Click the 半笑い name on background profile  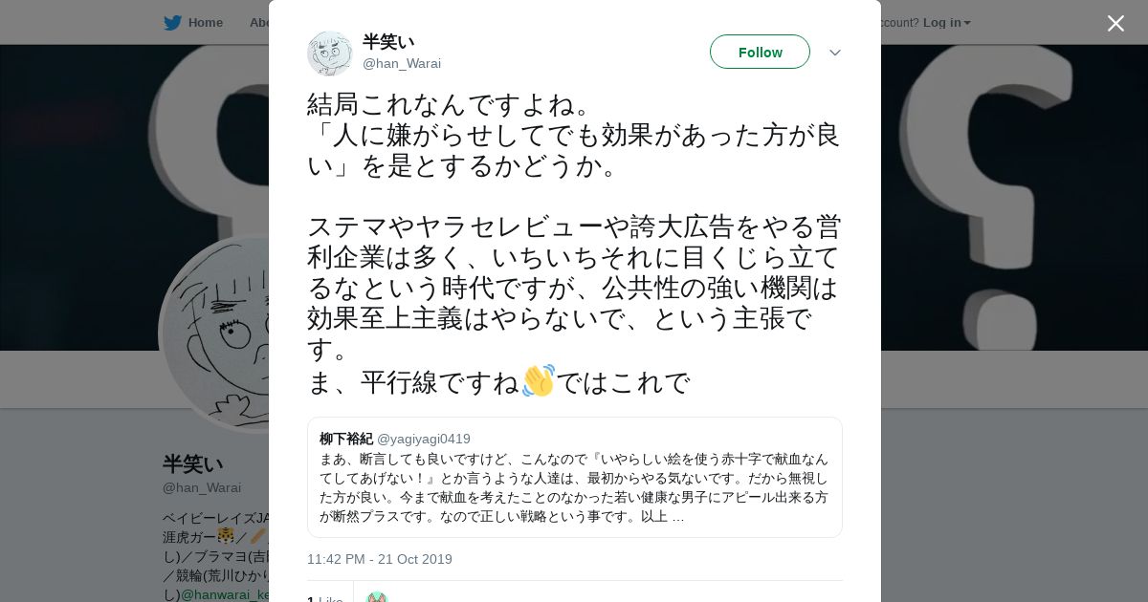pyautogui.click(x=192, y=464)
